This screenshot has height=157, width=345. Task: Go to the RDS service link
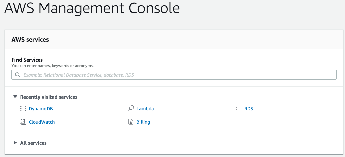[x=249, y=109]
